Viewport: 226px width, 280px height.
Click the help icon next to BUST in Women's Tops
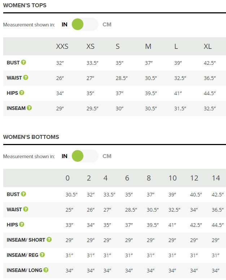pos(23,62)
